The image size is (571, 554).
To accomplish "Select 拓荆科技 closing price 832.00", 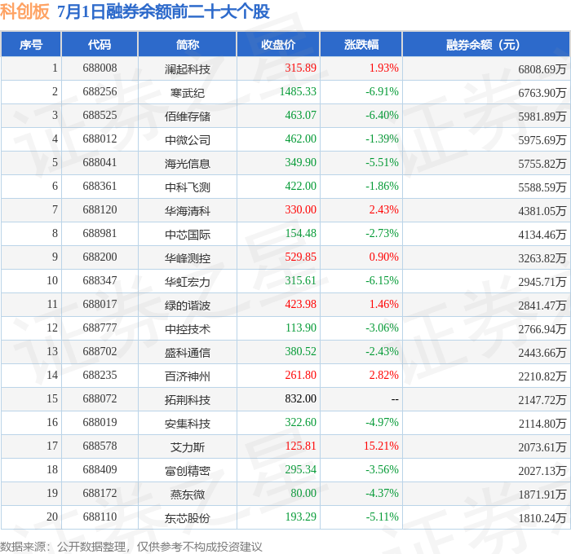I will pyautogui.click(x=300, y=398).
